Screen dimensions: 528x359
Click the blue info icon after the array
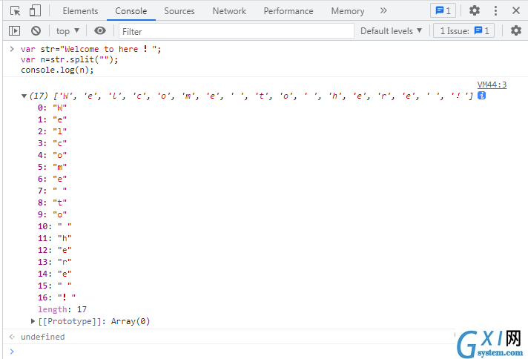[482, 96]
